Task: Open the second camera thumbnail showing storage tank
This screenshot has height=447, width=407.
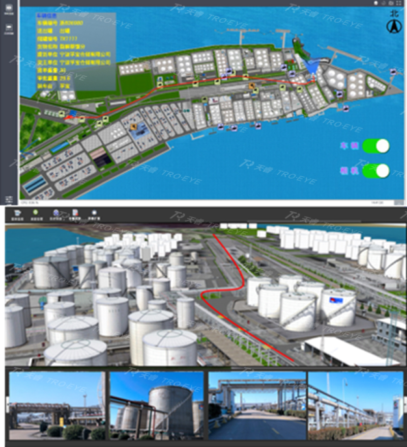Action: tap(157, 405)
